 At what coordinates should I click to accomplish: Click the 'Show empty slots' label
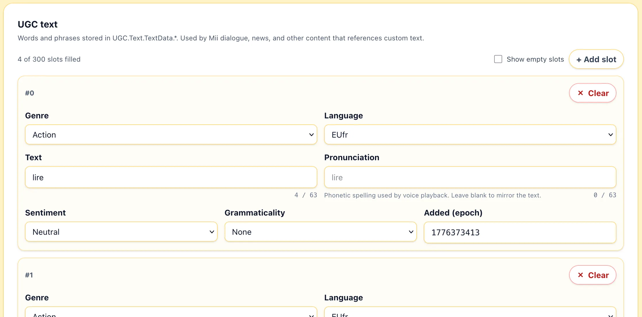535,59
